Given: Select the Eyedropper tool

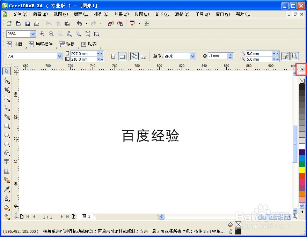Looking at the screenshot, I should 7,189.
